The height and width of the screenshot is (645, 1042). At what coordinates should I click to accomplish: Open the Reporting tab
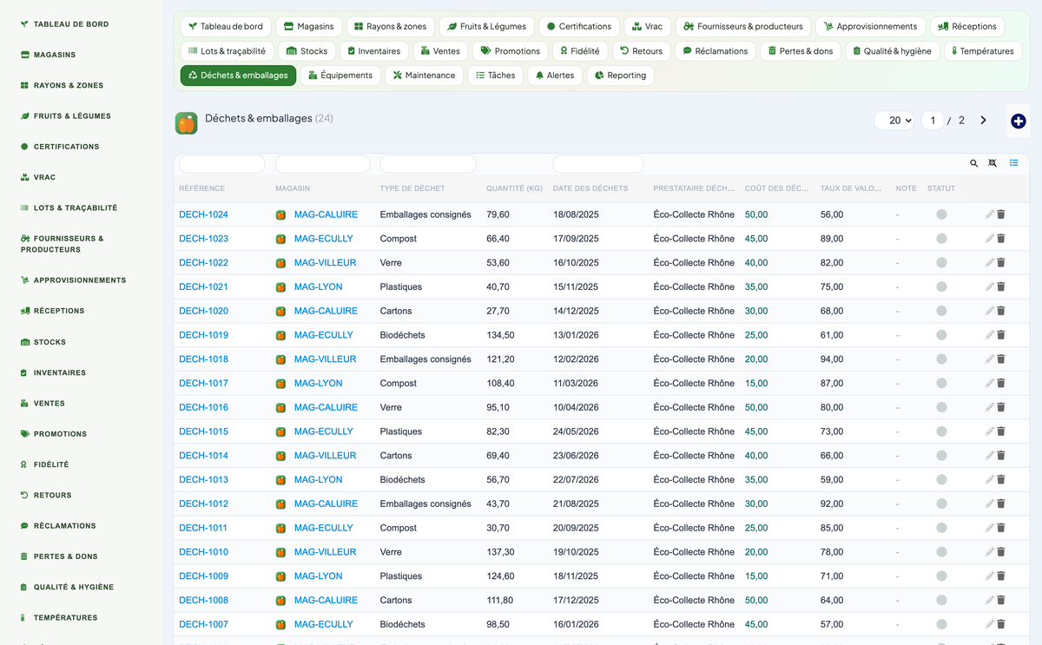pyautogui.click(x=620, y=76)
